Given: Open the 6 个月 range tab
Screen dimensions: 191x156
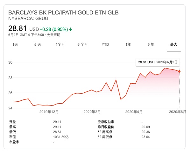Looking at the screenshot, I should [82, 44].
